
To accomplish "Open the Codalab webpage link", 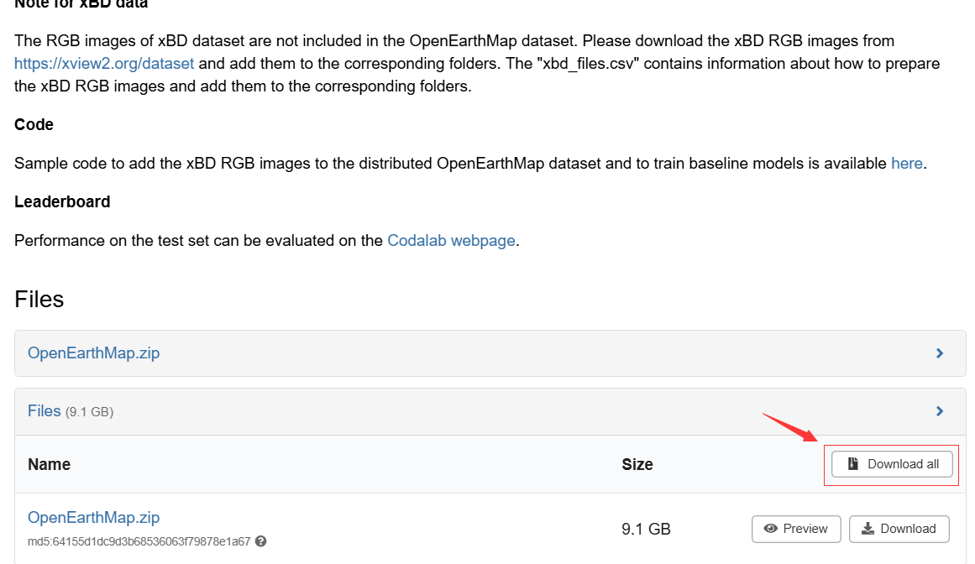I will [x=451, y=240].
